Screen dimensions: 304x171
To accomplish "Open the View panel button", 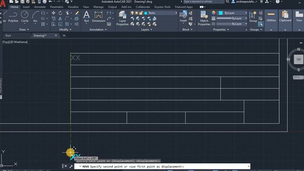I will click(299, 20).
